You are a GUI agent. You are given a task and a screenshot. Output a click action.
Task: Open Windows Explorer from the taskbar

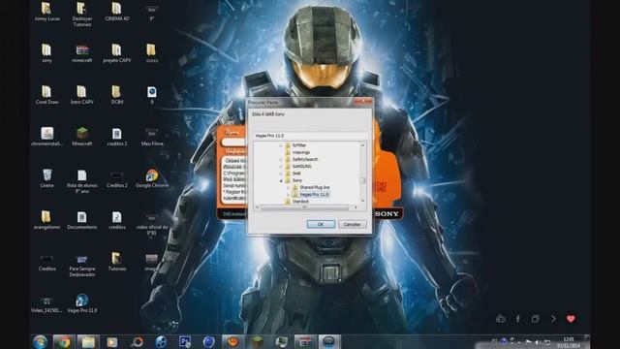click(88, 342)
